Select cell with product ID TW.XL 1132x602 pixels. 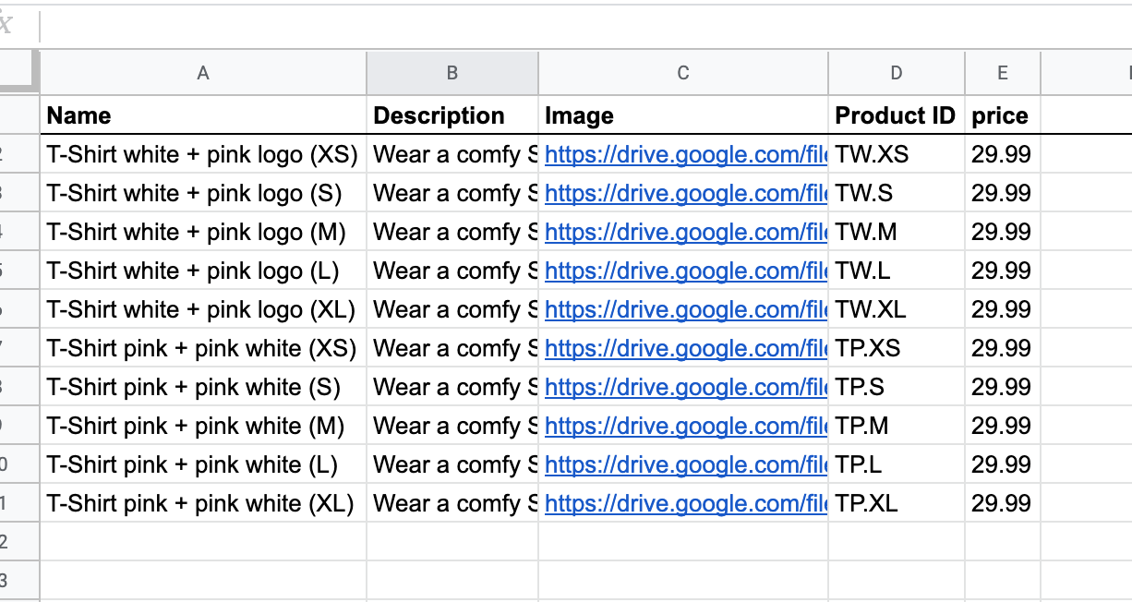tap(896, 310)
